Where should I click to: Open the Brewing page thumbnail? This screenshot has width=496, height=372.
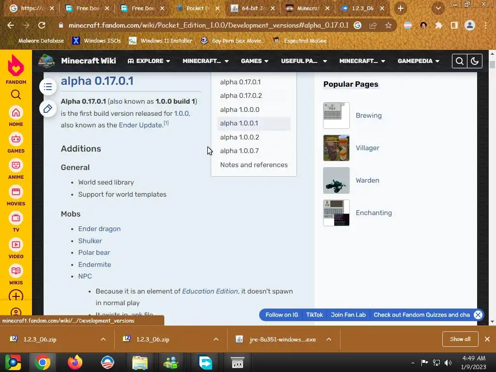click(x=336, y=115)
